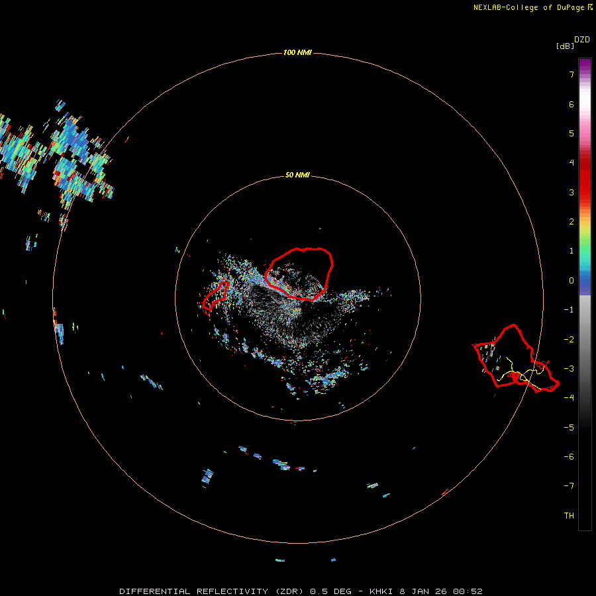The image size is (596, 596).
Task: Click the -2 value on color scale
Action: point(569,340)
